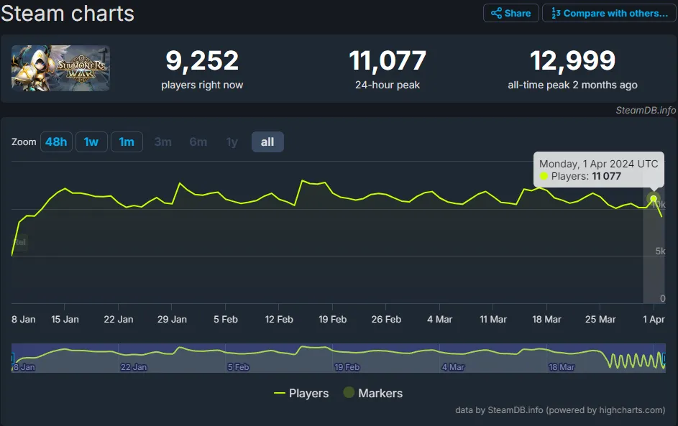Click the 12,999 all-time peak value
Image resolution: width=678 pixels, height=426 pixels.
(572, 60)
